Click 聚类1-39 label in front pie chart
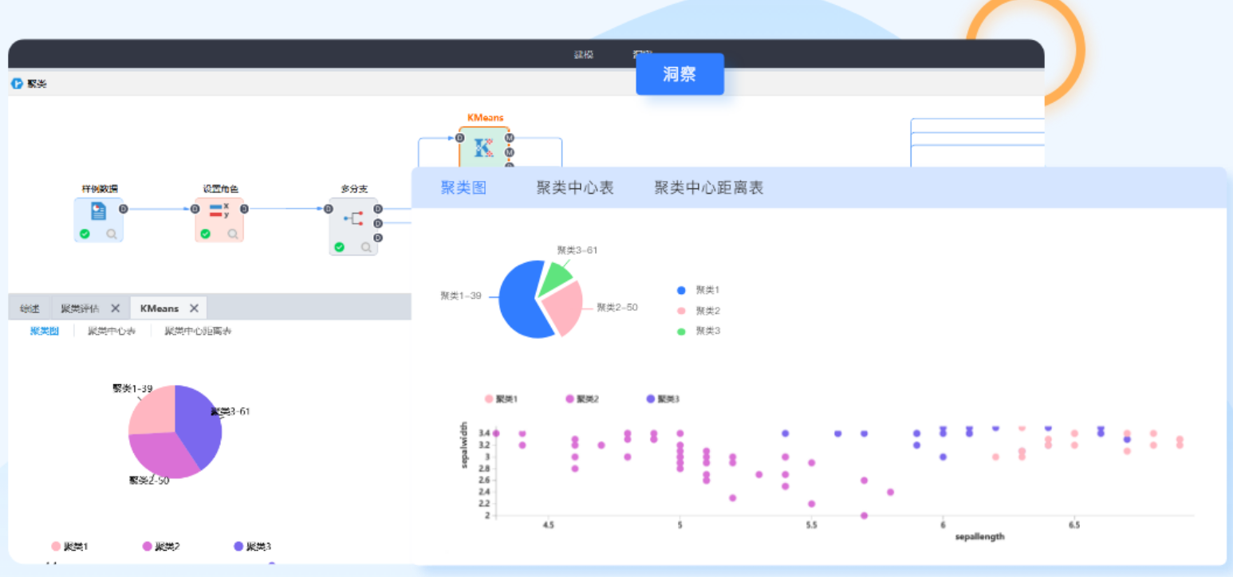The width and height of the screenshot is (1233, 577). click(461, 296)
